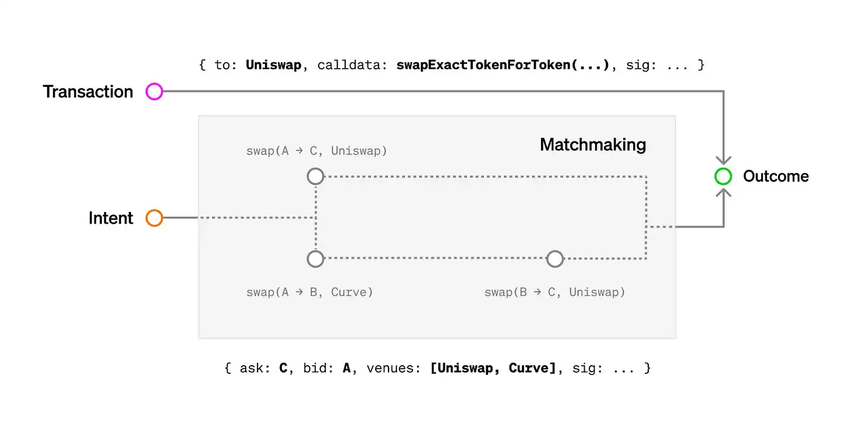Click the "swap(B → C, Uniswap)" label
Viewport: 848px width, 424px height.
554,292
